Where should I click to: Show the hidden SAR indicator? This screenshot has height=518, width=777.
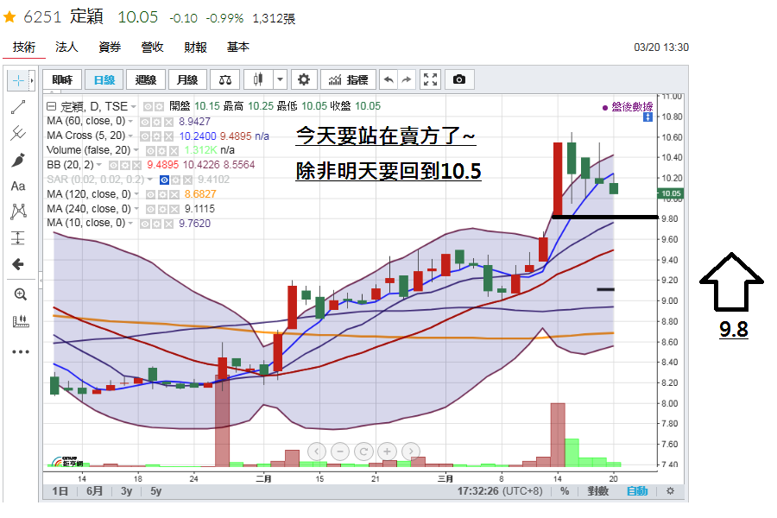coord(164,180)
